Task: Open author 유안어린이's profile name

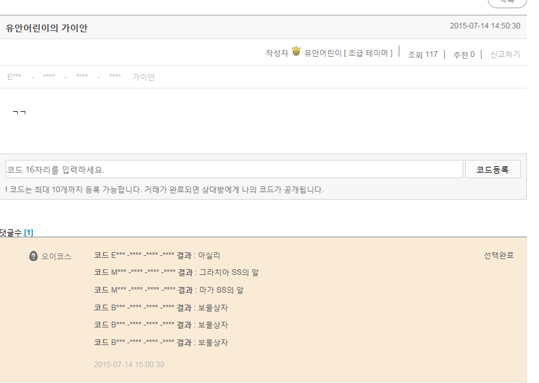Action: click(322, 54)
